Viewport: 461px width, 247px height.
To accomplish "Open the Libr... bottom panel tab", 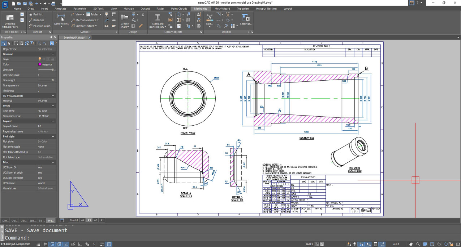I will click(24, 220).
